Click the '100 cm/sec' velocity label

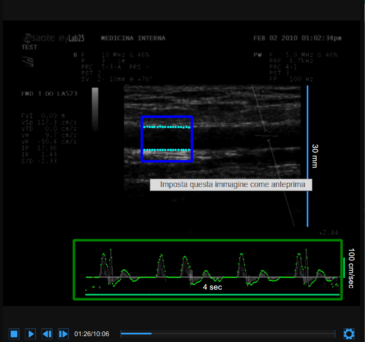click(351, 268)
